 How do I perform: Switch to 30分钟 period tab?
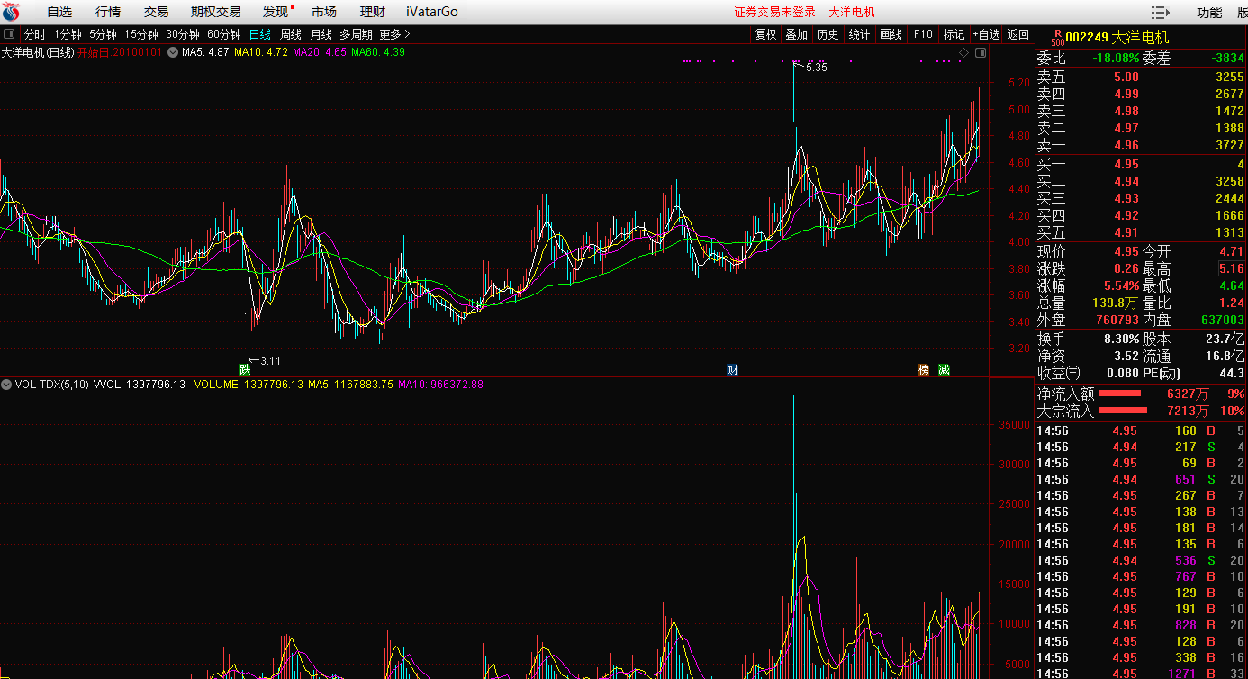pos(183,34)
